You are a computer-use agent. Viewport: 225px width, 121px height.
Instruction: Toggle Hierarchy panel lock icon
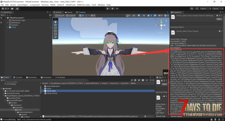point(48,12)
